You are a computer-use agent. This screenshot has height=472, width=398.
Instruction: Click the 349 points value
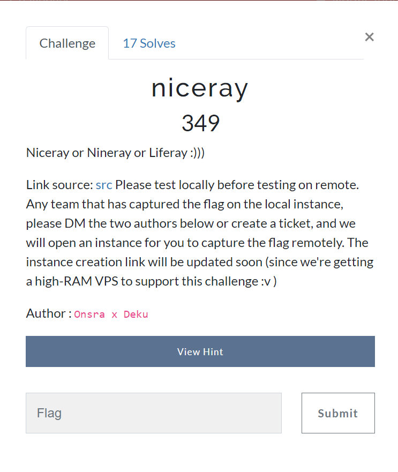click(200, 123)
